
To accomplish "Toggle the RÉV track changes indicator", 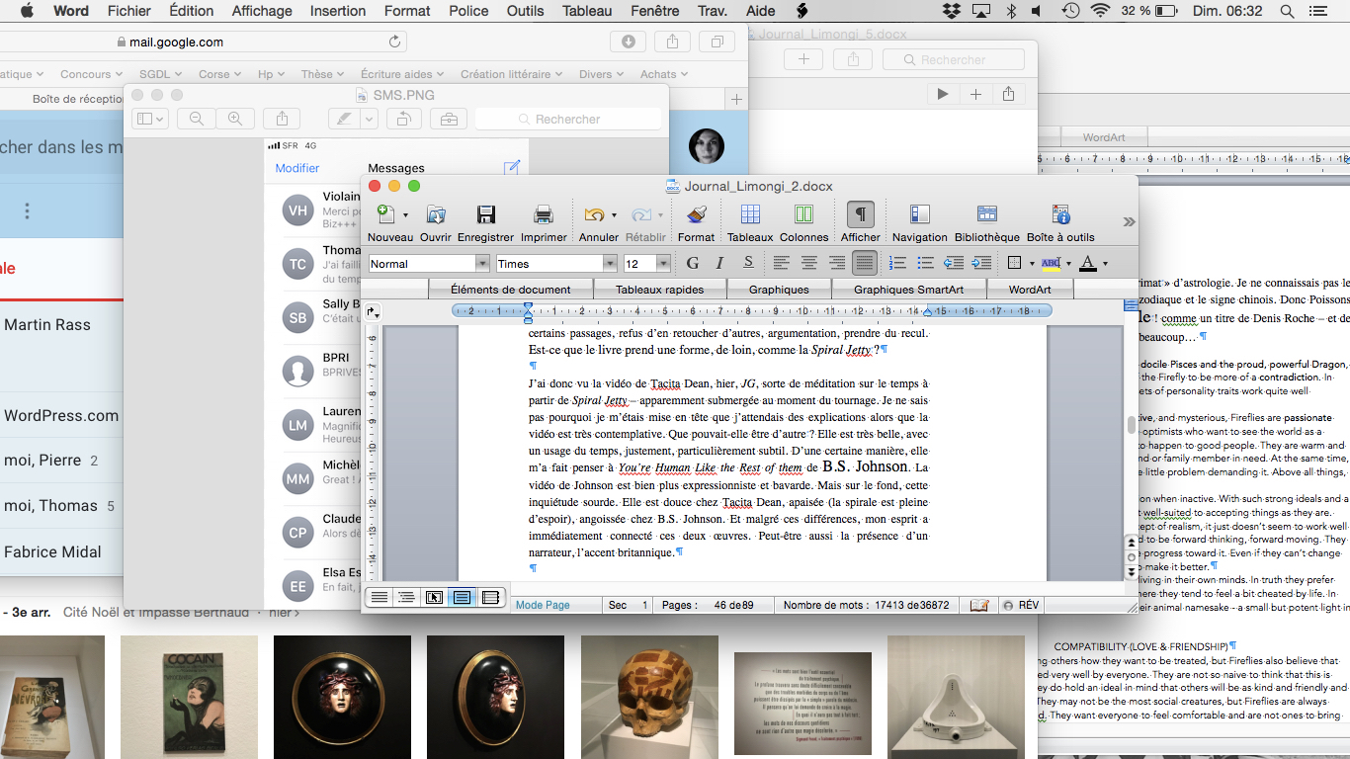I will pyautogui.click(x=1021, y=605).
